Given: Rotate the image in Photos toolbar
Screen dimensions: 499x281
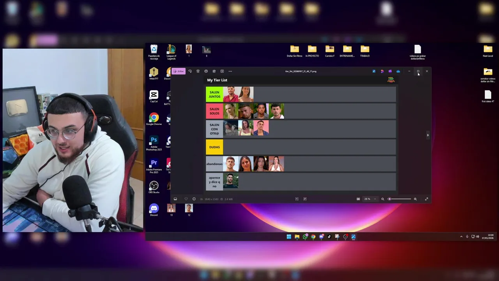Looking at the screenshot, I should coord(190,71).
